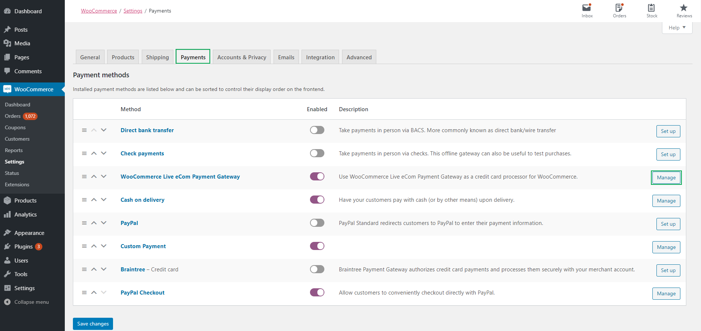This screenshot has height=331, width=701.
Task: Open Coupons in WooCommerce submenu
Action: pyautogui.click(x=15, y=127)
